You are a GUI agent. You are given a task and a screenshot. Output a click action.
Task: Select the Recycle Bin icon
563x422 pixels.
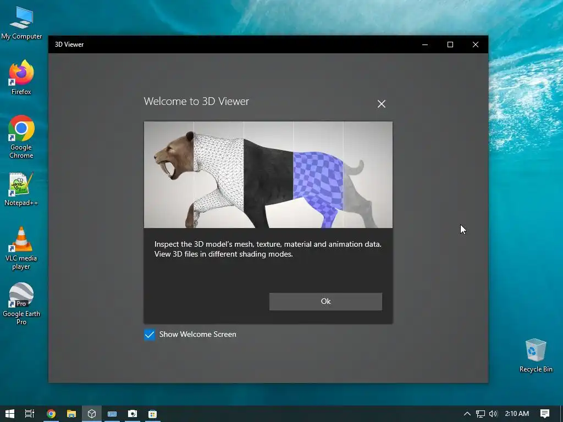[x=536, y=356]
